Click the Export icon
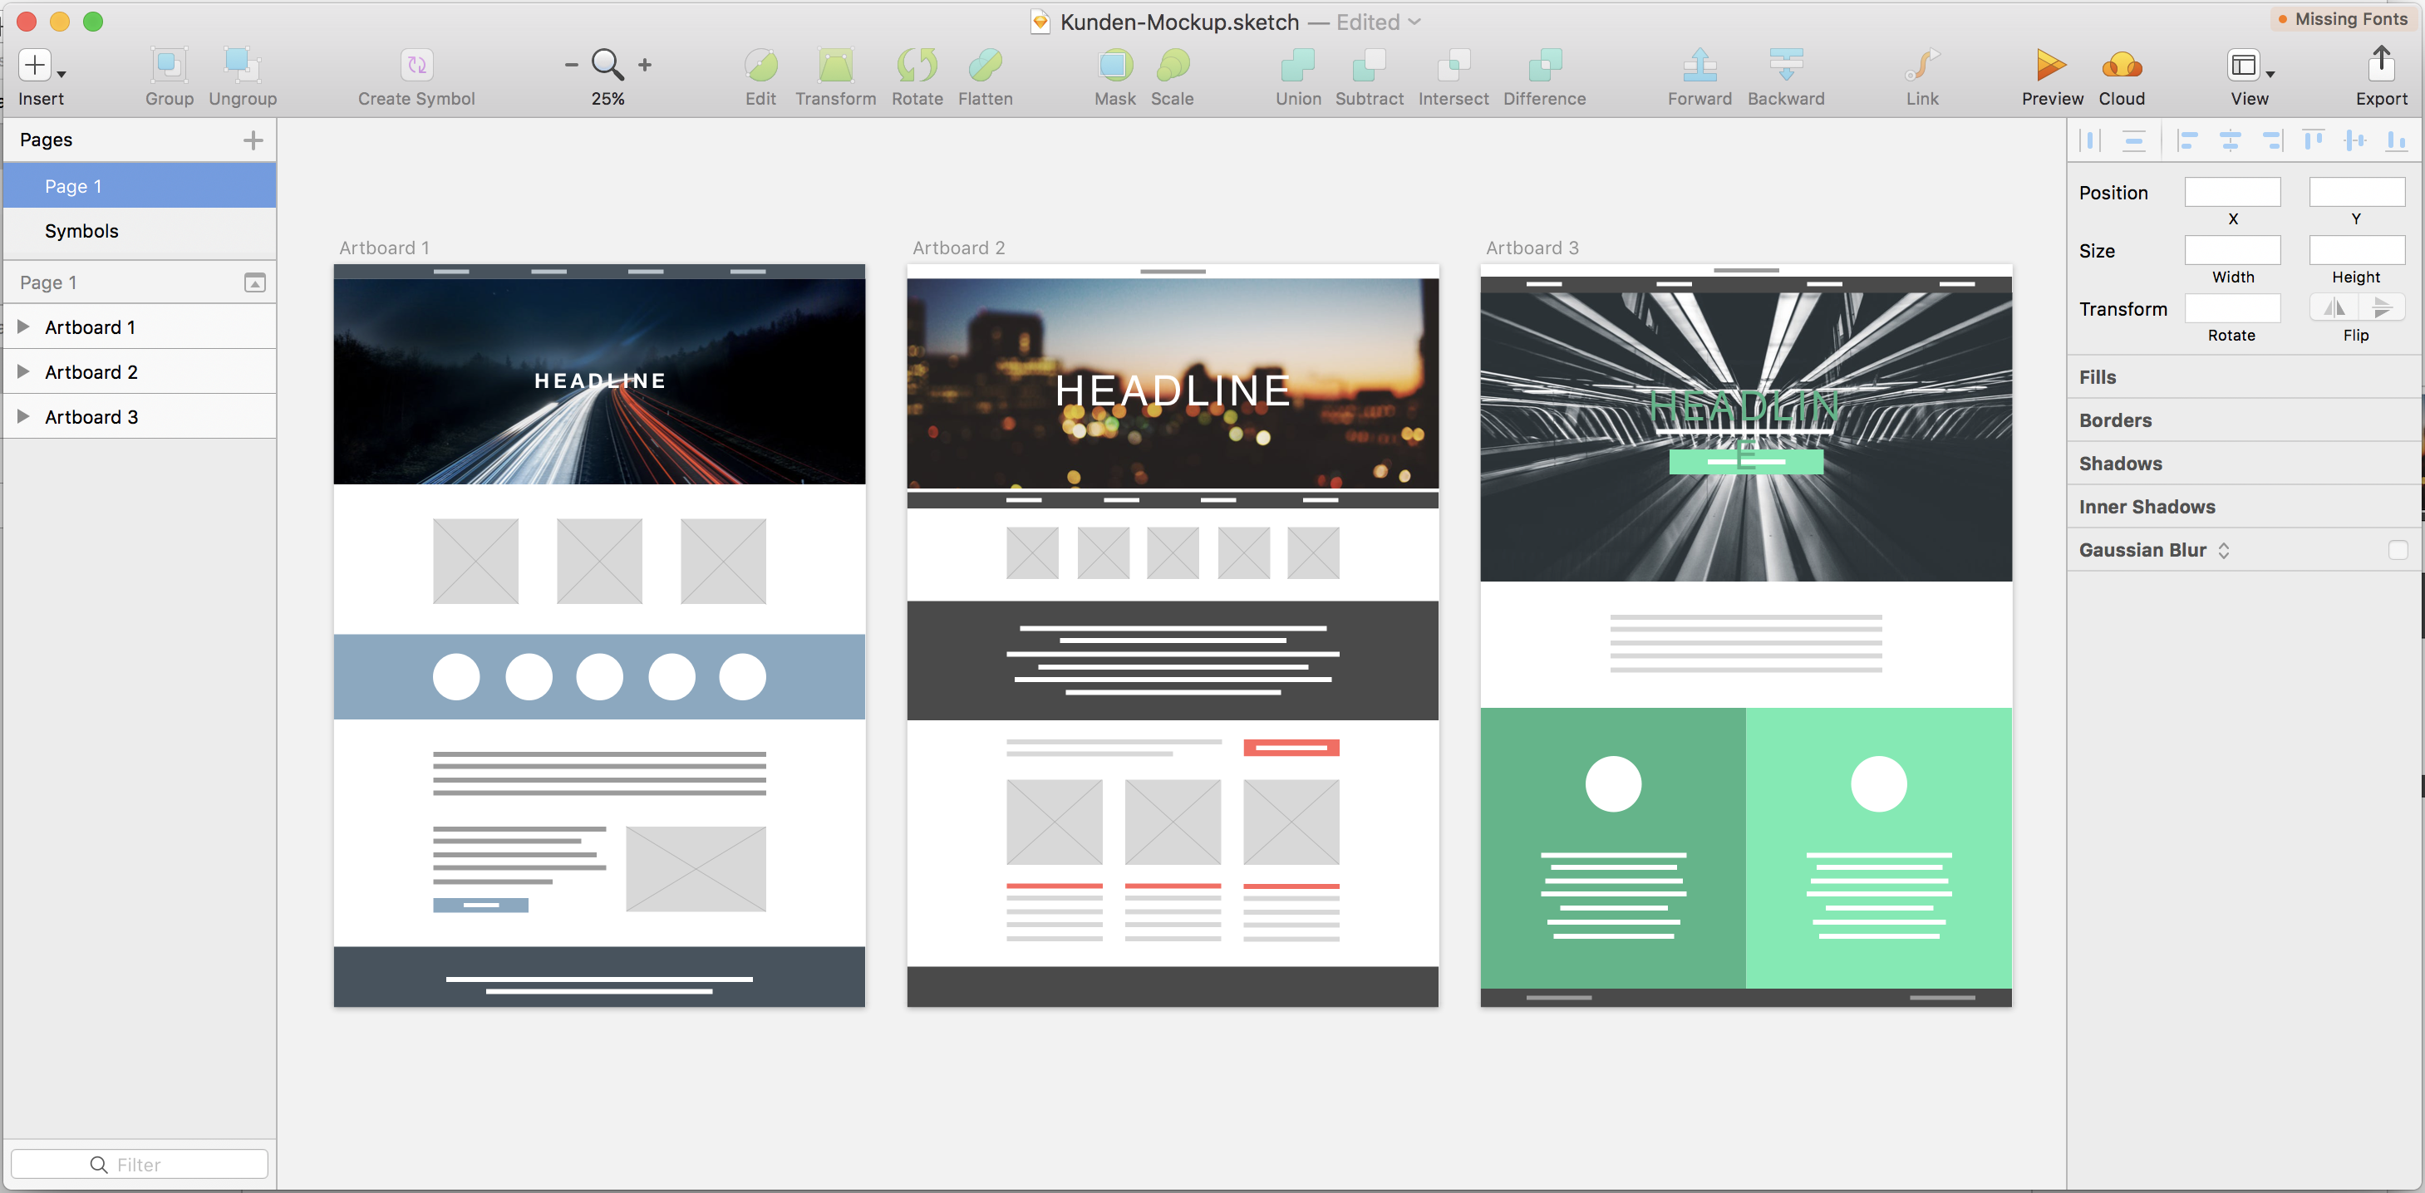Viewport: 2425px width, 1193px height. click(2380, 65)
